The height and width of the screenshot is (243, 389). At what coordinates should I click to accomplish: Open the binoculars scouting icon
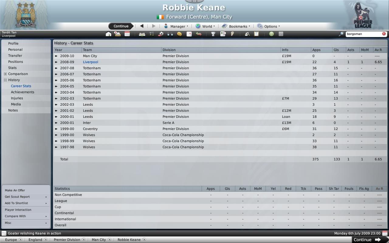click(x=170, y=34)
